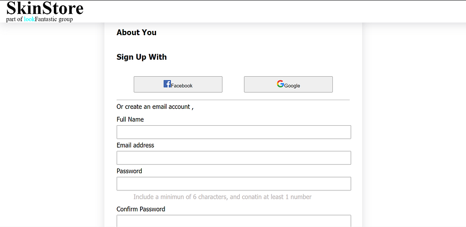466x227 pixels.
Task: Click the Sign Up With heading
Action: (142, 57)
